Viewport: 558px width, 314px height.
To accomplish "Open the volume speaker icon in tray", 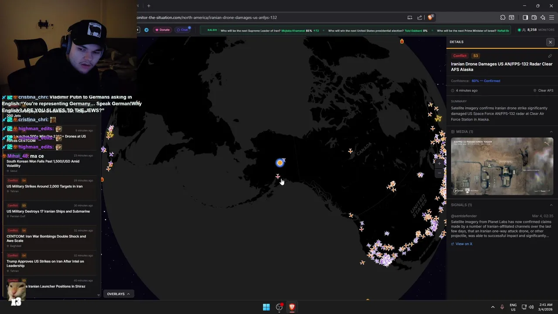I will point(531,307).
